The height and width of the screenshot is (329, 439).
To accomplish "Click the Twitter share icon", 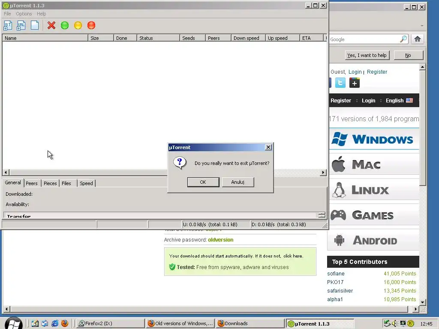I will pyautogui.click(x=340, y=83).
